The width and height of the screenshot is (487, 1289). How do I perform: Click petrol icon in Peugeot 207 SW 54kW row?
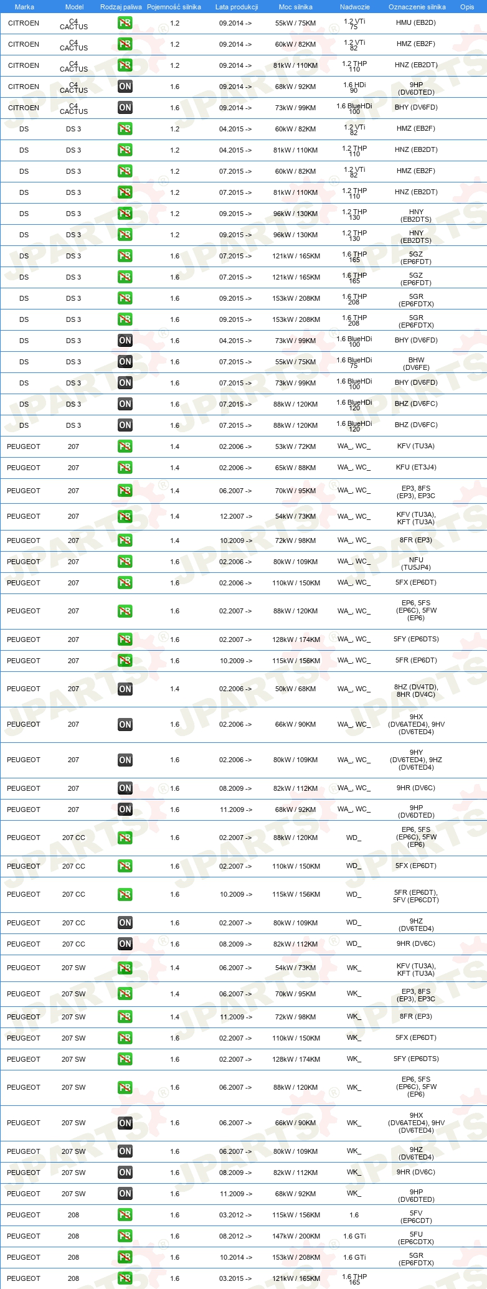coord(125,968)
